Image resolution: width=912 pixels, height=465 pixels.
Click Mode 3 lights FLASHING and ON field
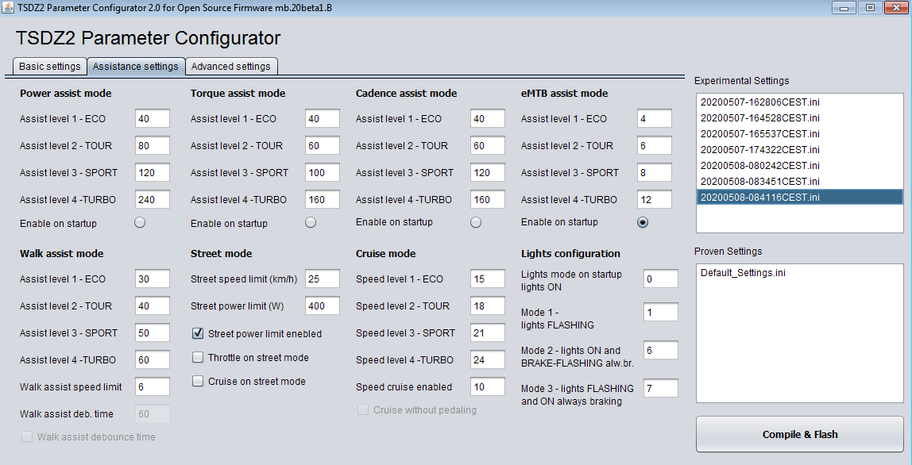[661, 388]
